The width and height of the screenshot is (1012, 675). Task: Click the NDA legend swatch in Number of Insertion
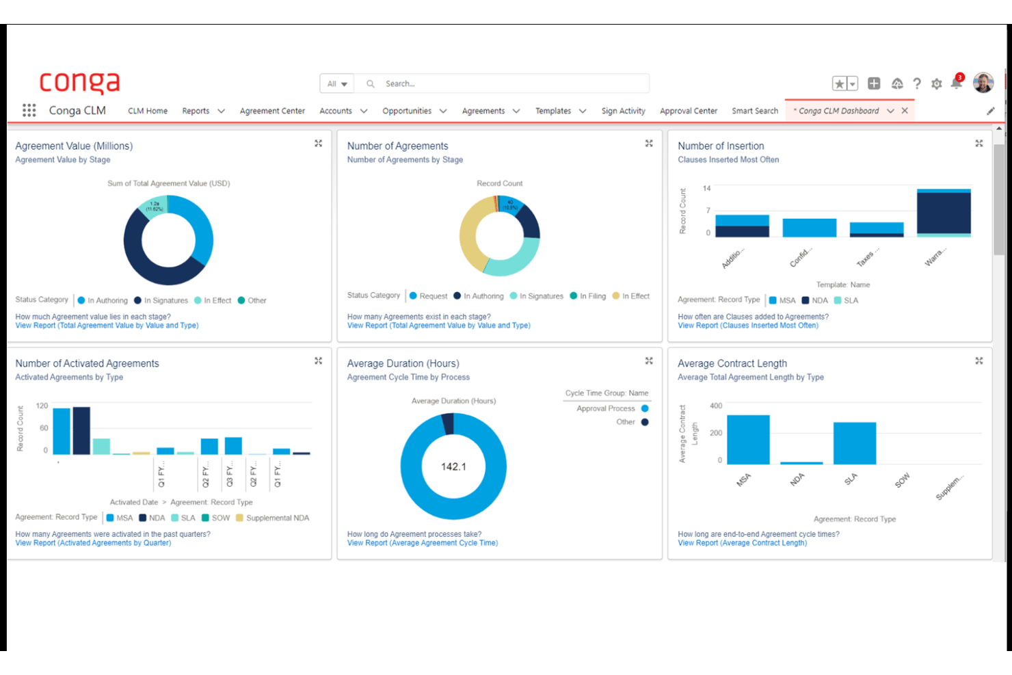point(805,300)
